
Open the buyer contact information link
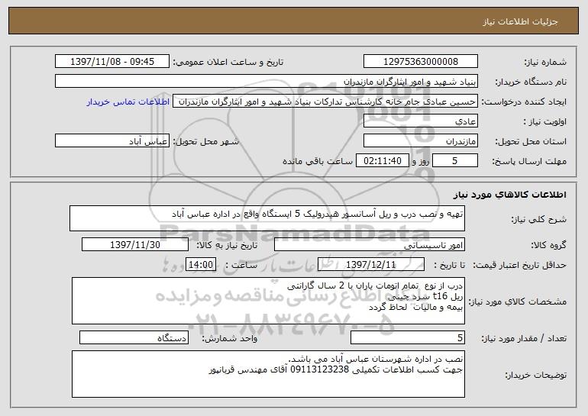click(x=128, y=102)
